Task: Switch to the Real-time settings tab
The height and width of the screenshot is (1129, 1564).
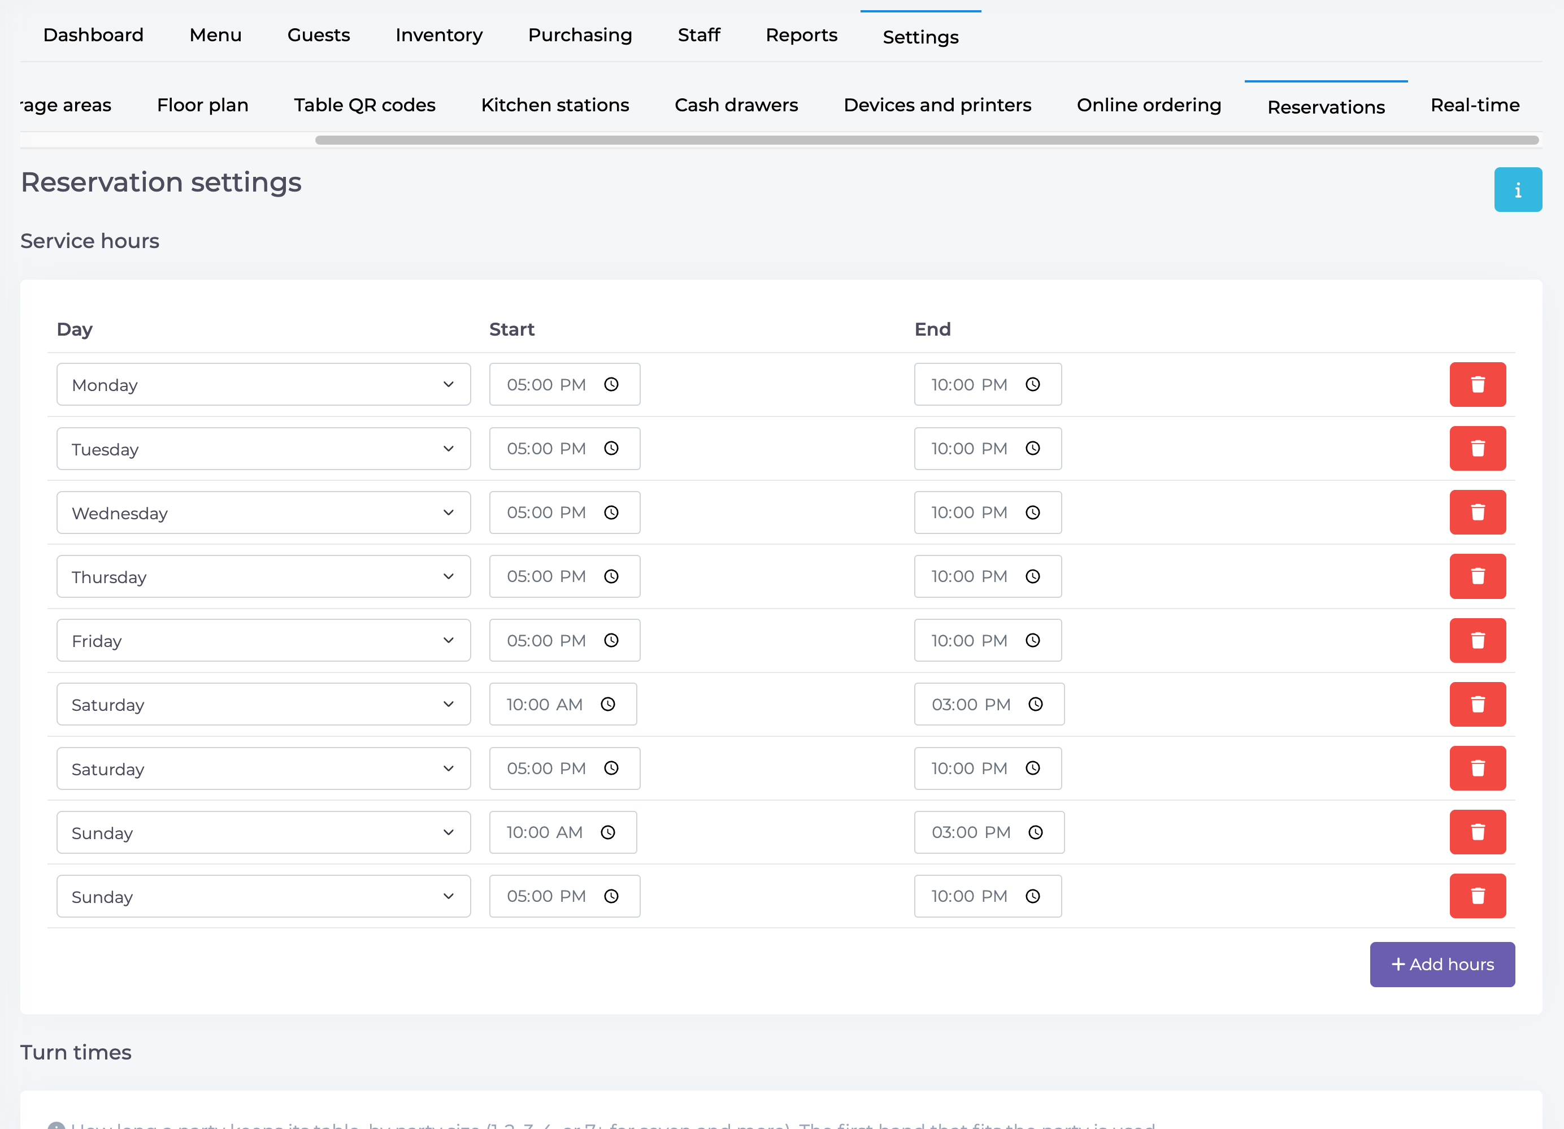Action: coord(1475,105)
